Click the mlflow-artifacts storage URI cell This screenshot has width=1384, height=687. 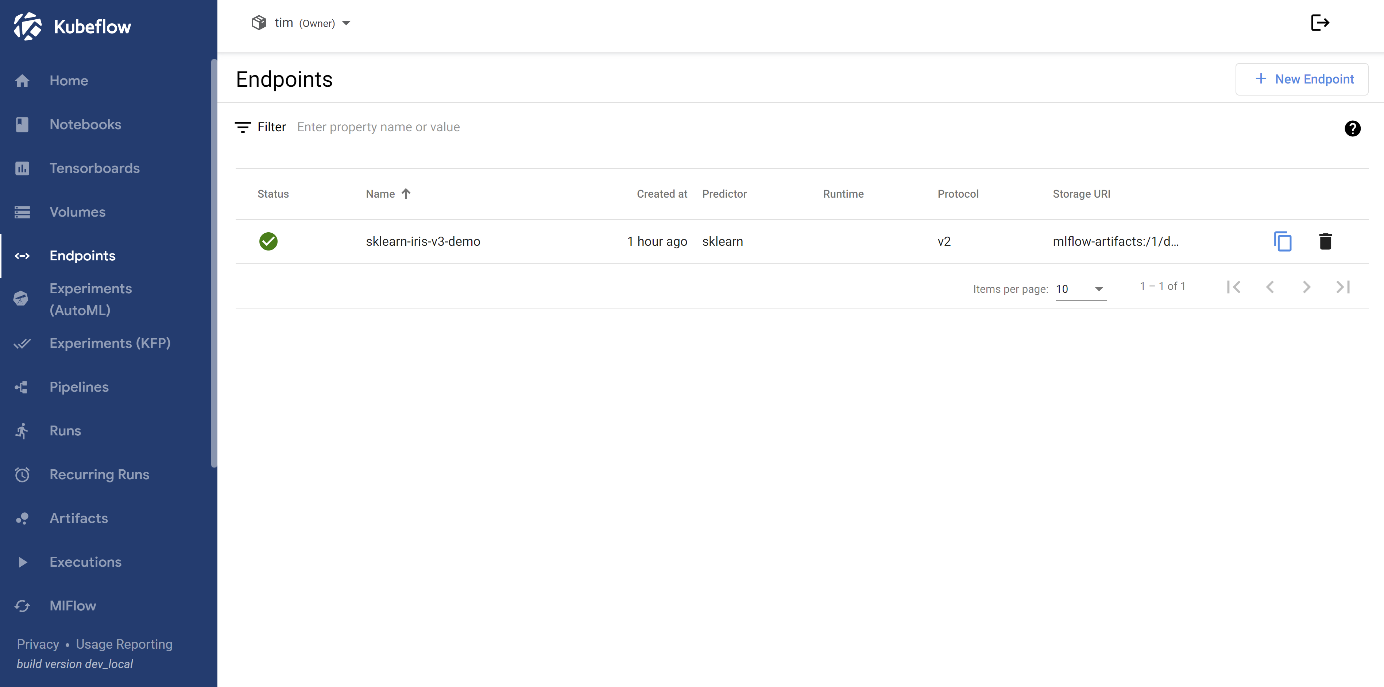[1116, 242]
